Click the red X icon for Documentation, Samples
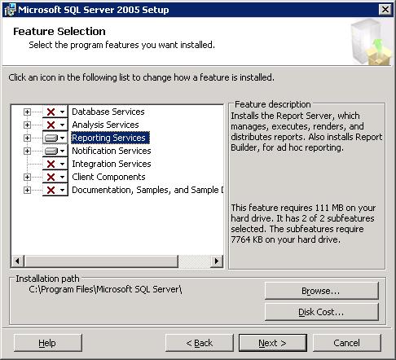Viewport: 396px width, 360px height. coord(51,190)
